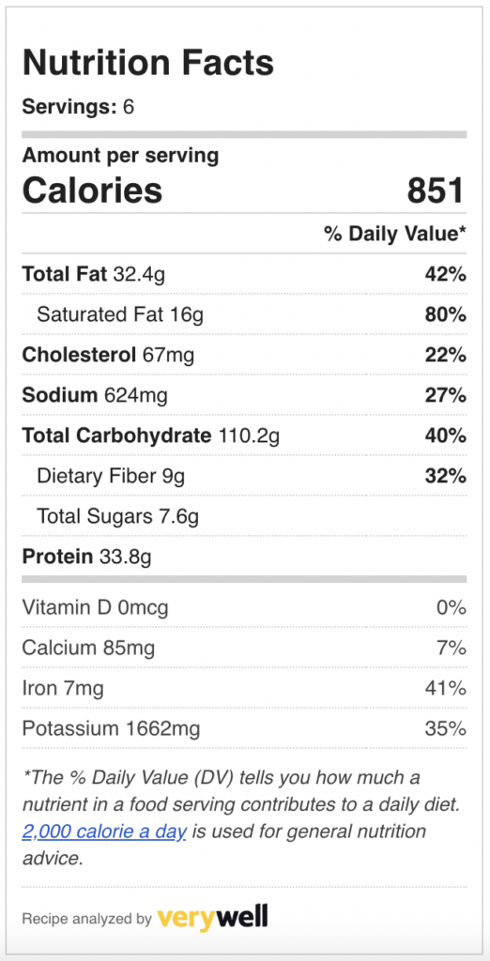Click the Amount per serving label
Screen dimensions: 490x961
[x=120, y=156]
